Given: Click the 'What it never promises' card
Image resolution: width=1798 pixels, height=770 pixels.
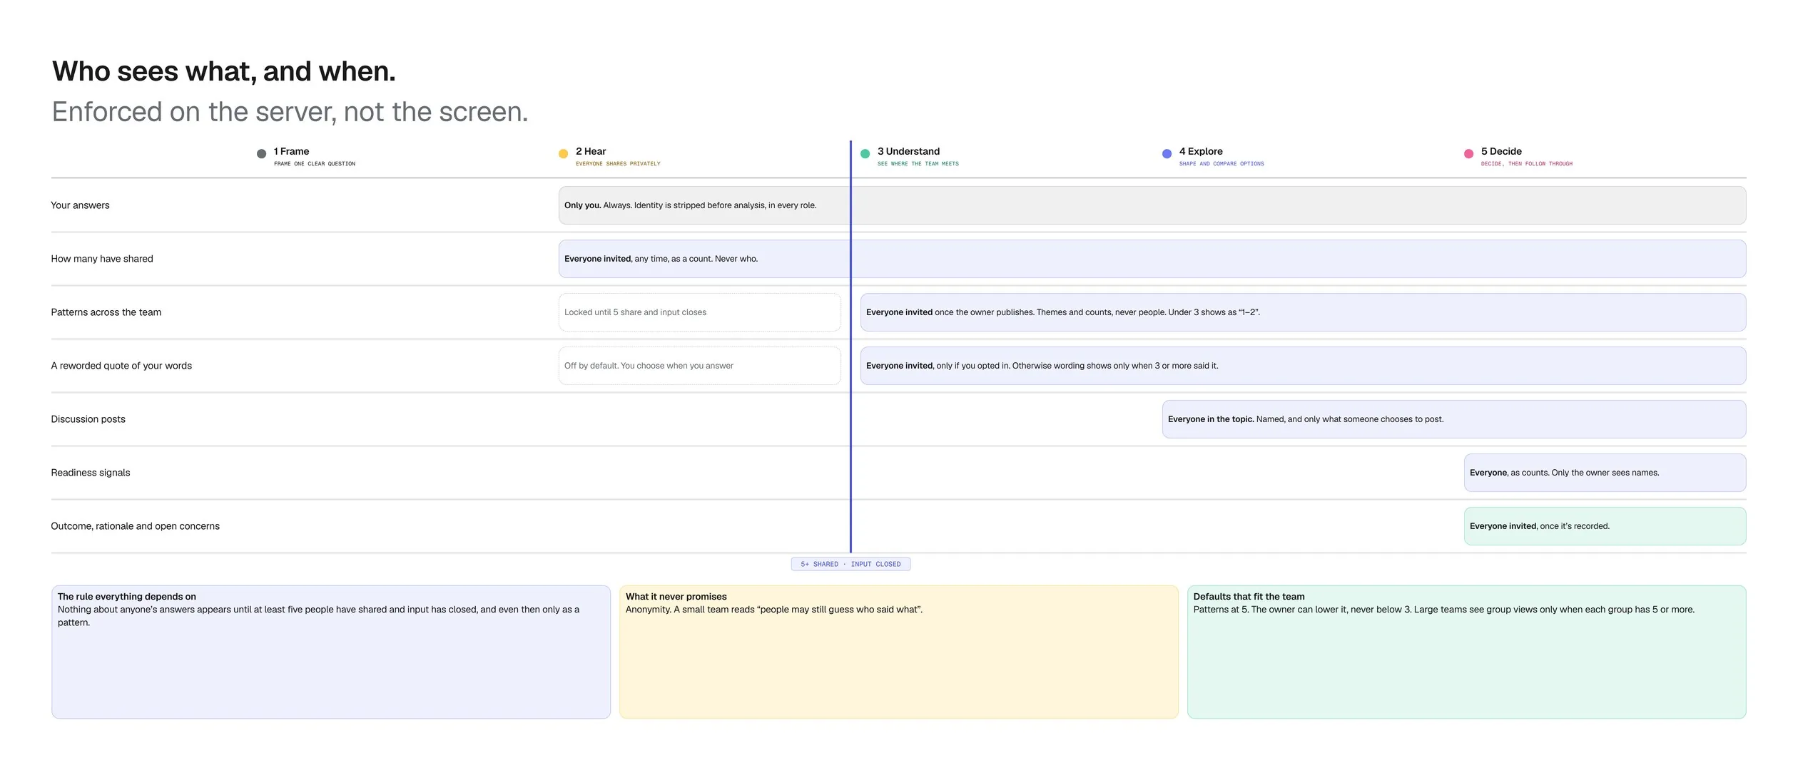Looking at the screenshot, I should click(x=899, y=652).
